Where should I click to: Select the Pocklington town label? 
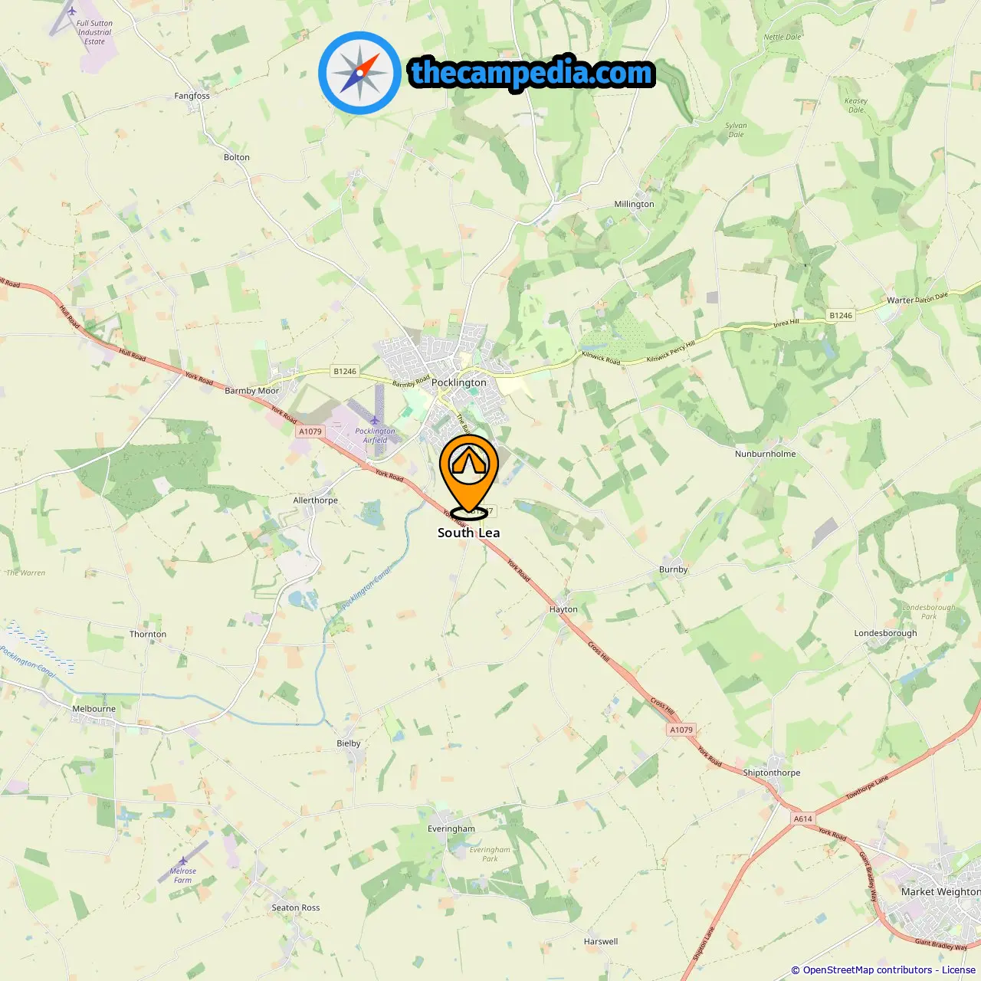pyautogui.click(x=459, y=382)
